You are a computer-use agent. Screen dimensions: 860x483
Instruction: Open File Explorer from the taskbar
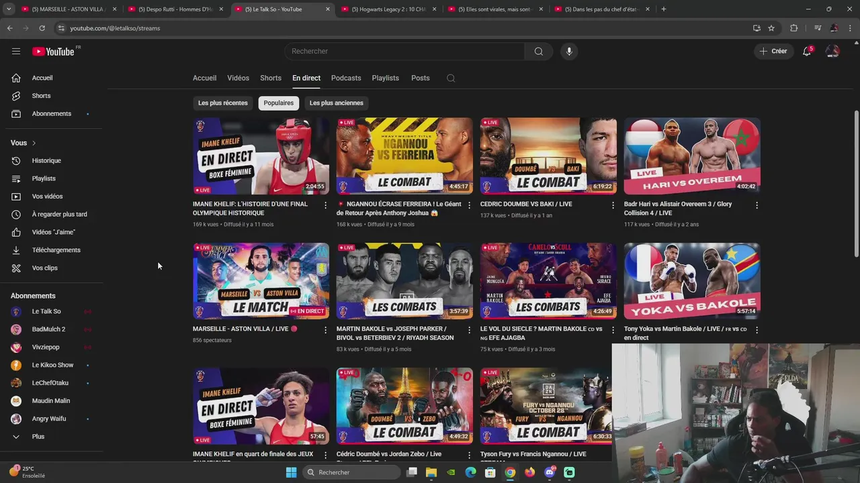coord(431,472)
